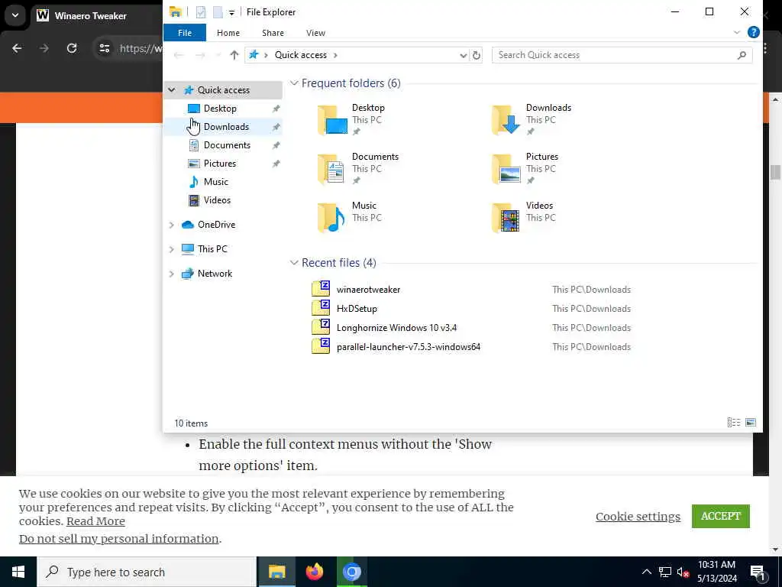Open the notification center icon
This screenshot has height=587, width=782.
(x=758, y=572)
